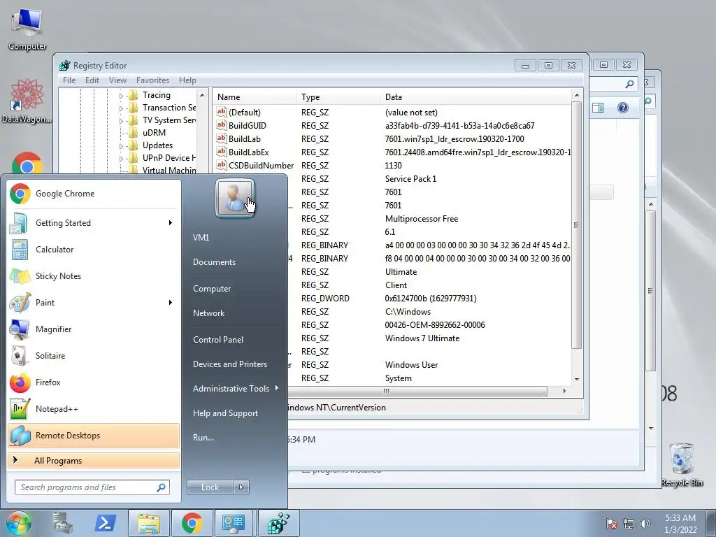Launch Getting Started from Start menu
Screen dimensions: 716x537
(x=94, y=223)
